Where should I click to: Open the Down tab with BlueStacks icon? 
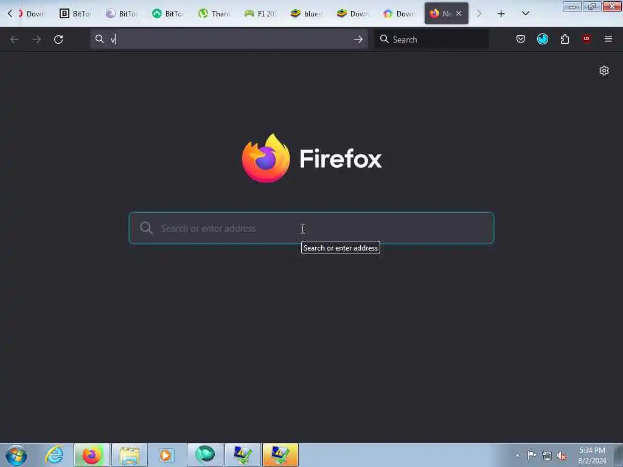tap(352, 13)
